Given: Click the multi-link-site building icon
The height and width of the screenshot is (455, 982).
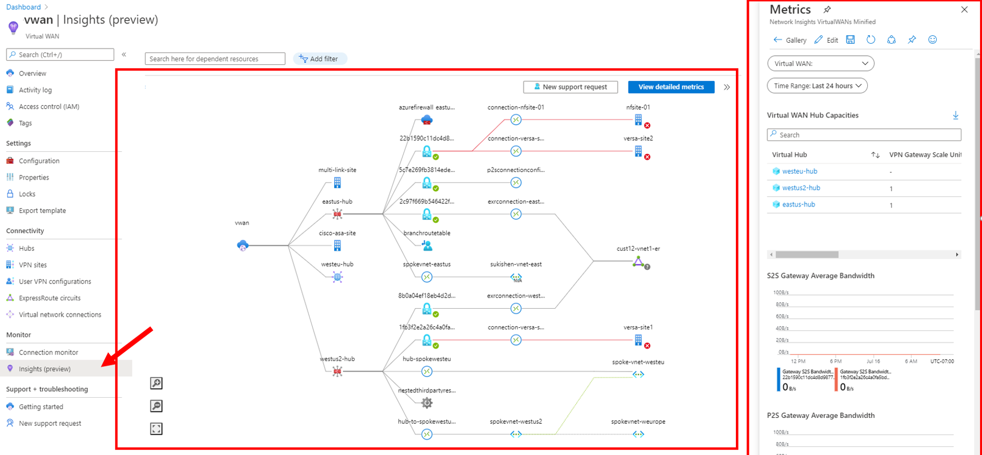Looking at the screenshot, I should tap(337, 183).
